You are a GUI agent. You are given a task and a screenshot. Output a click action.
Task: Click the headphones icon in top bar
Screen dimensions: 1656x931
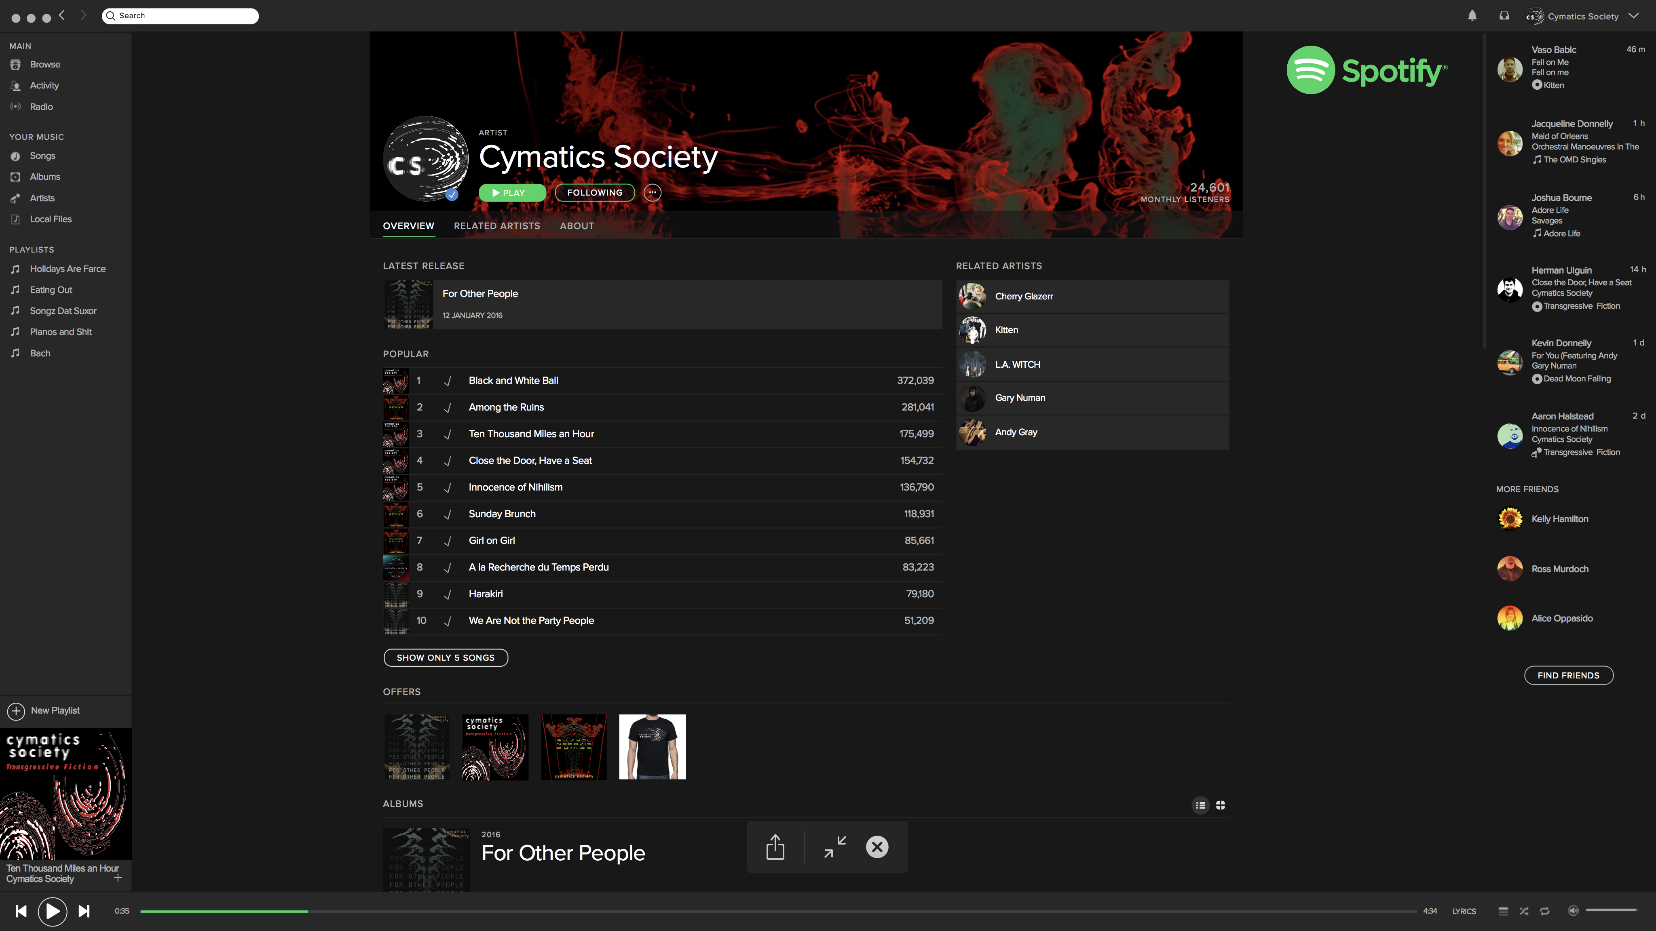coord(1504,15)
